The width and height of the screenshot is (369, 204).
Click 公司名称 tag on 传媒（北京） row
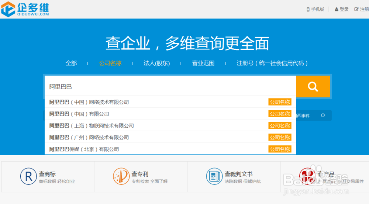click(280, 149)
